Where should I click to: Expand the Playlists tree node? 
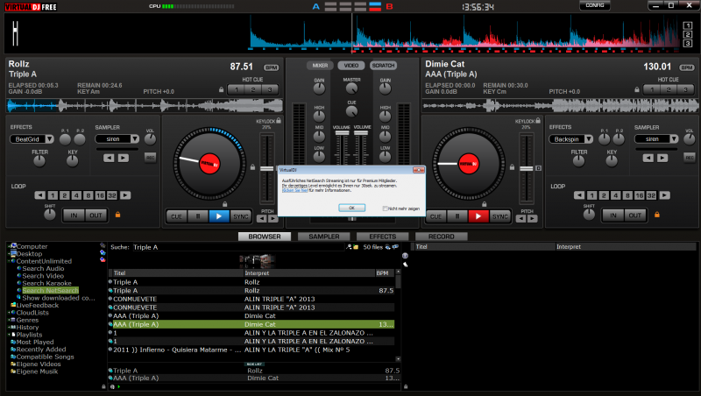tap(9, 335)
